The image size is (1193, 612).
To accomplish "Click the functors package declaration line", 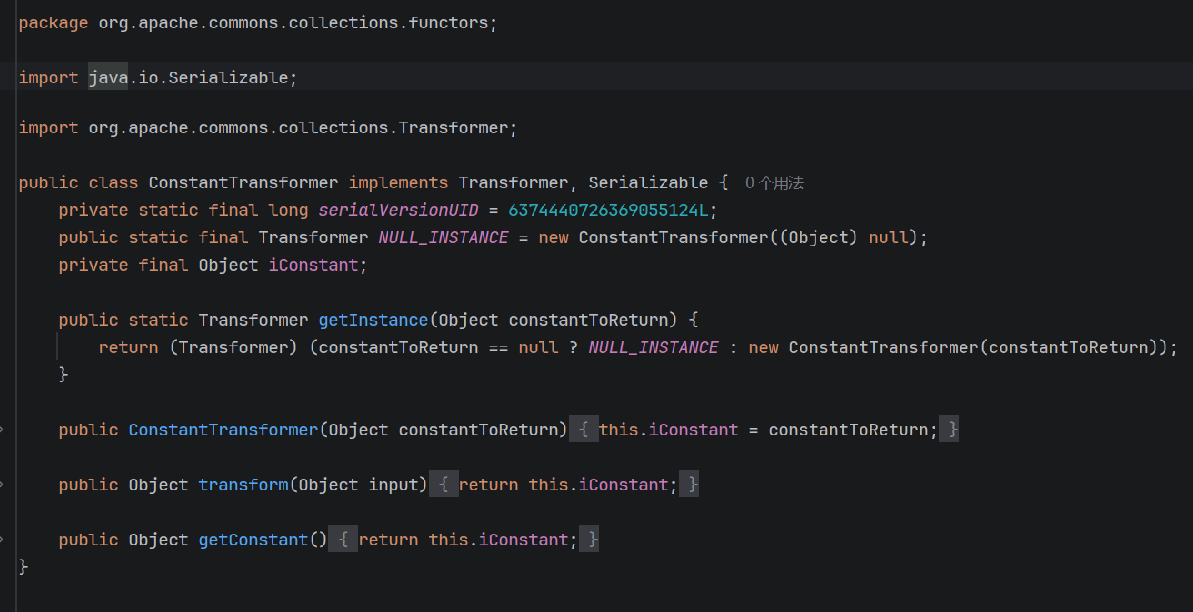I will 258,22.
